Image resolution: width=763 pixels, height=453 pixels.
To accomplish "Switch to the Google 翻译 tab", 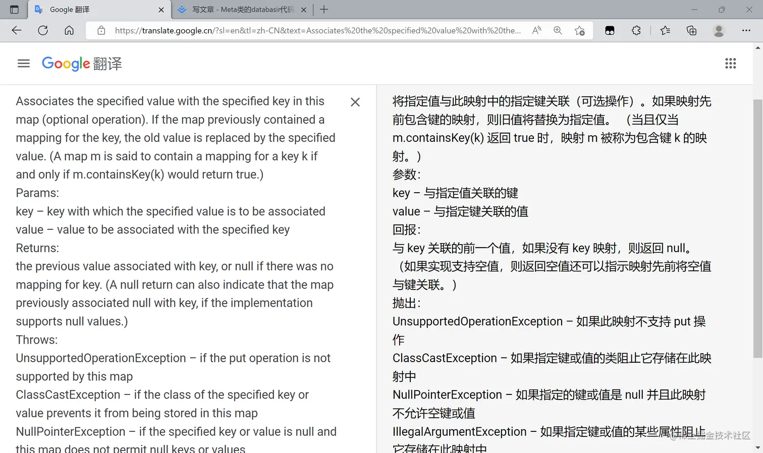I will point(99,10).
